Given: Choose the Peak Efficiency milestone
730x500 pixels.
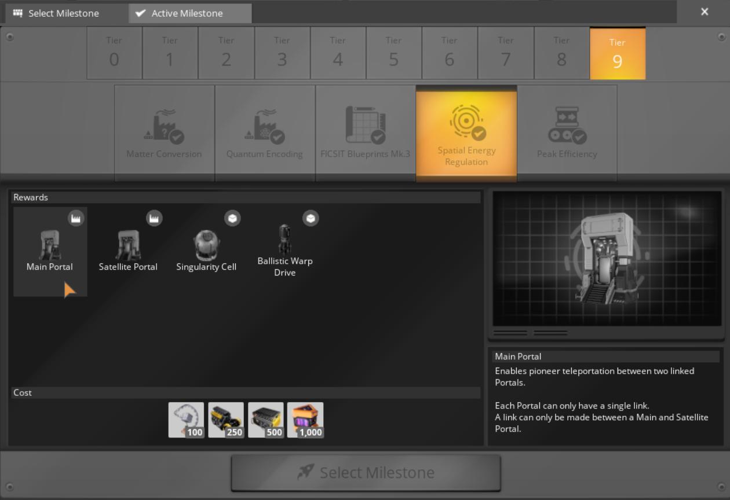Looking at the screenshot, I should point(567,133).
